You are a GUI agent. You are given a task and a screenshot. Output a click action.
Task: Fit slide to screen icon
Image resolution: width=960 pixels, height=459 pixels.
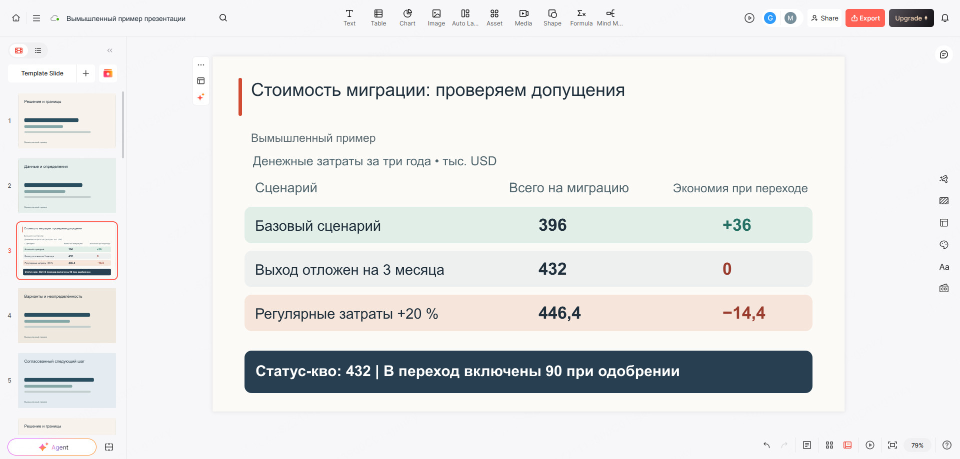coord(892,445)
